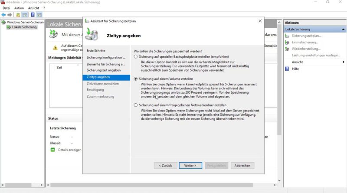
Task: Click the up-one-level folder toolbar icon
Action: [x=18, y=15]
